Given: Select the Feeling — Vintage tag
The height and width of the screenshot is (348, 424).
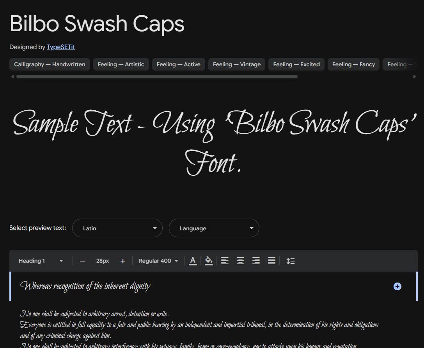Looking at the screenshot, I should [237, 64].
